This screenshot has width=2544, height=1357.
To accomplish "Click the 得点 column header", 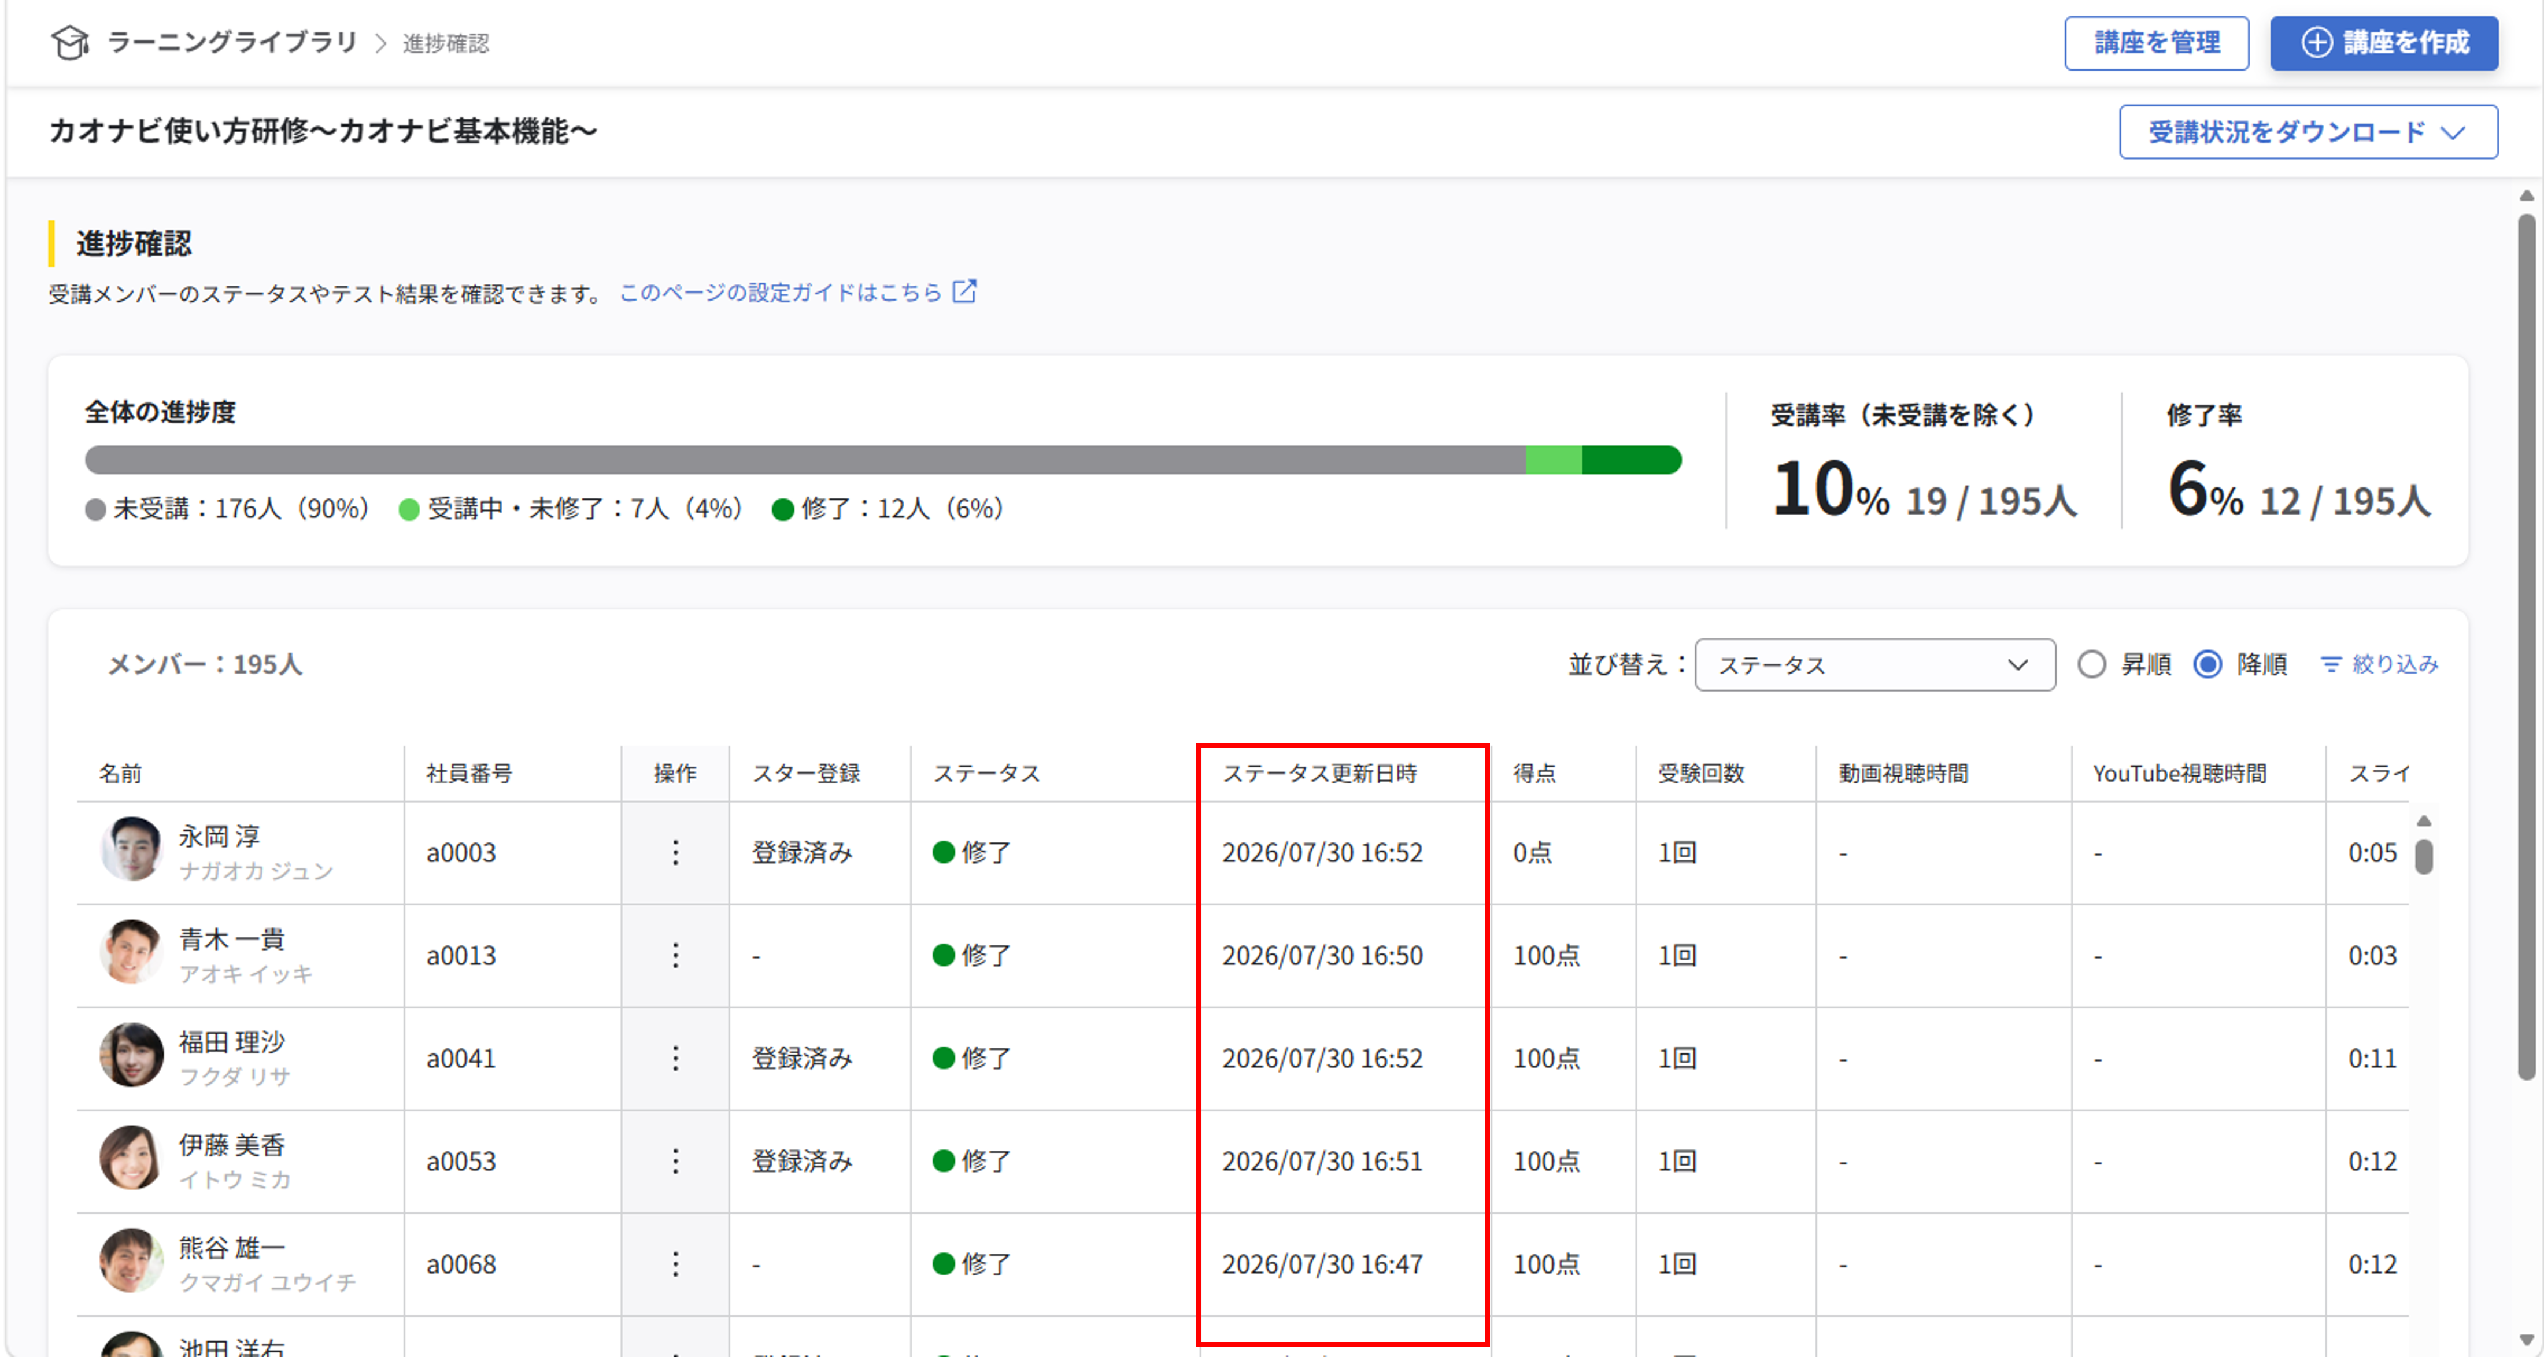I will (1534, 773).
